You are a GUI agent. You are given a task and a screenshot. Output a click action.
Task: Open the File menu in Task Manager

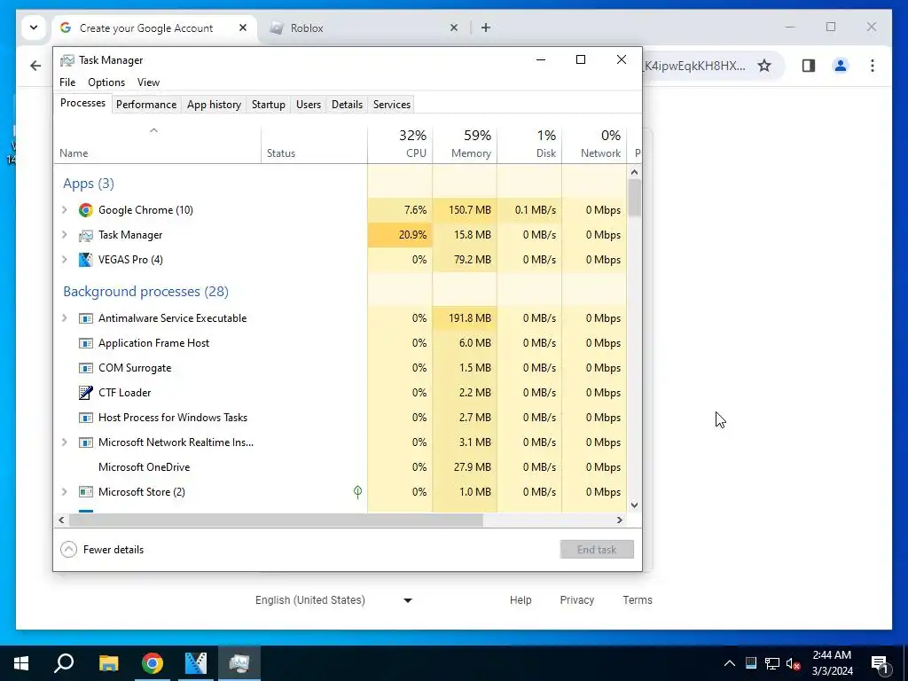point(67,82)
